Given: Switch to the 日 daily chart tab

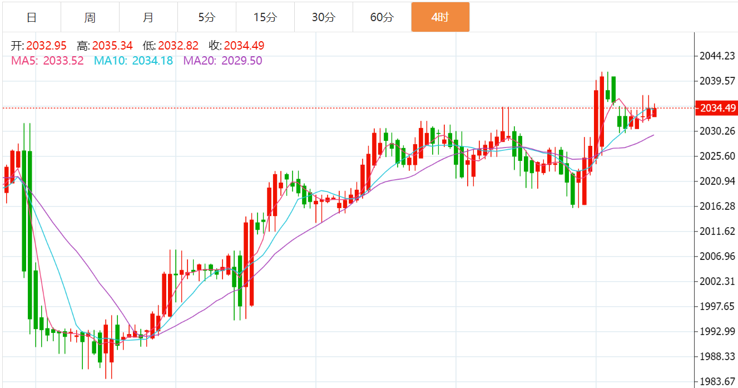Looking at the screenshot, I should coord(32,17).
